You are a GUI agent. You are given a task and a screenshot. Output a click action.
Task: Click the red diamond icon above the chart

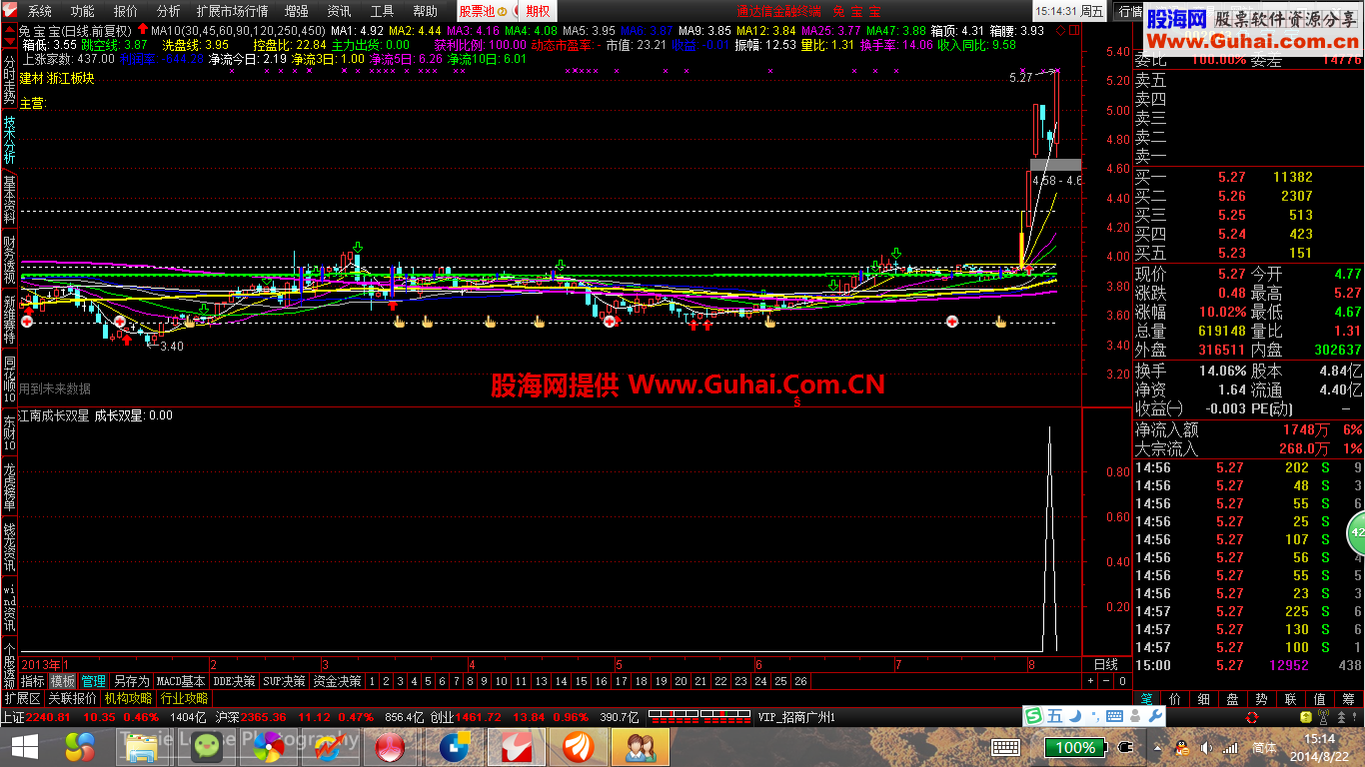coord(1060,30)
